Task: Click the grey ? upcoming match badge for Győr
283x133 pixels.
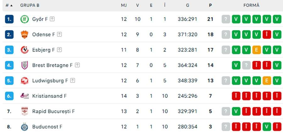Action: tap(226, 19)
